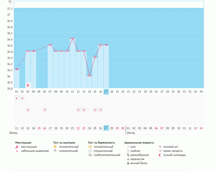Click the medication intake legend icon
Image resolution: width=215 pixels, height=172 pixels.
(160, 151)
